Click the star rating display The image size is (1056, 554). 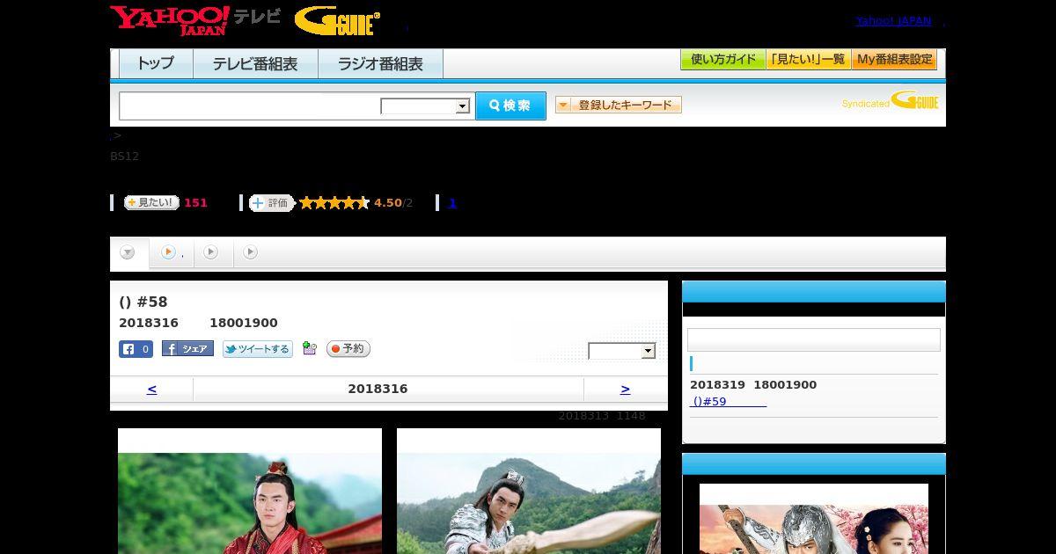tap(334, 203)
